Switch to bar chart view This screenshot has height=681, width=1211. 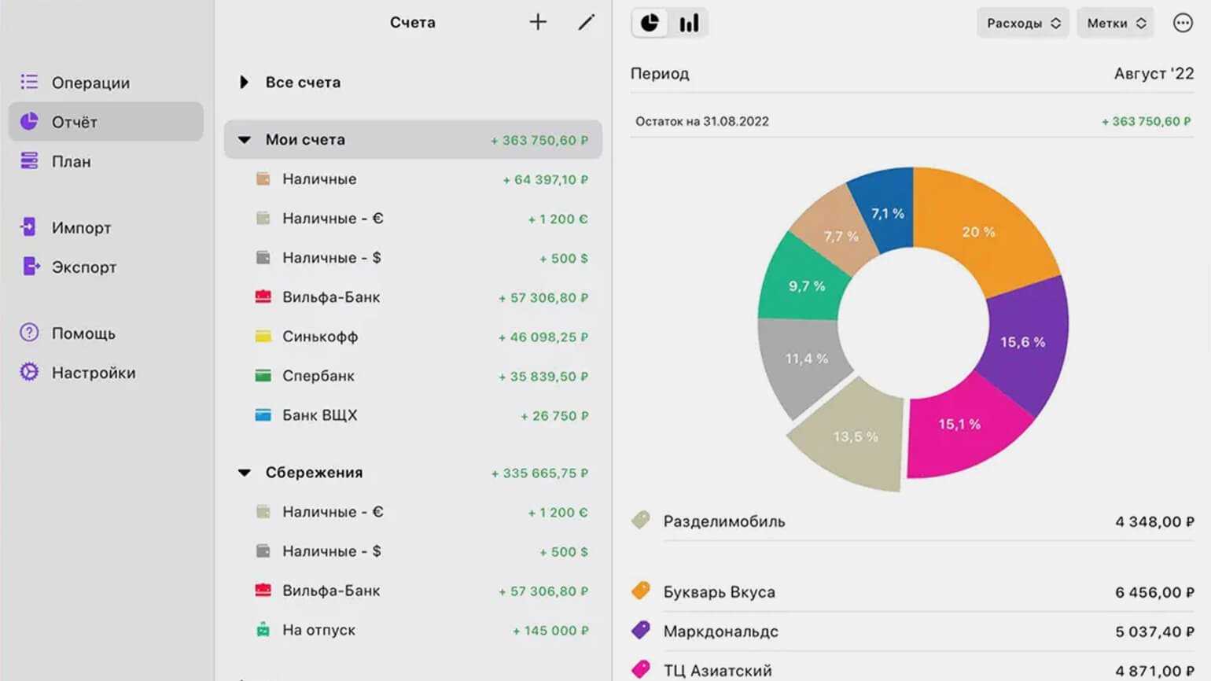[689, 23]
